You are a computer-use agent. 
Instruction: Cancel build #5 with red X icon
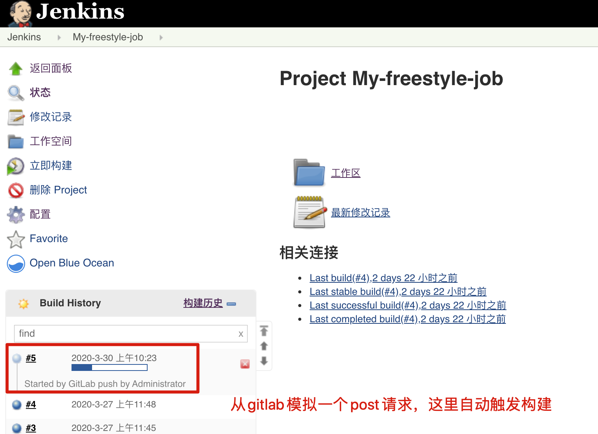click(245, 364)
